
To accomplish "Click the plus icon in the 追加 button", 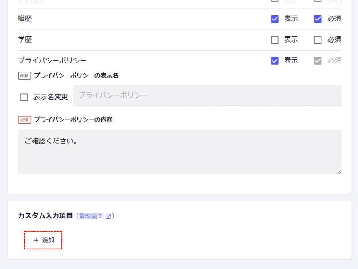I will 36,240.
